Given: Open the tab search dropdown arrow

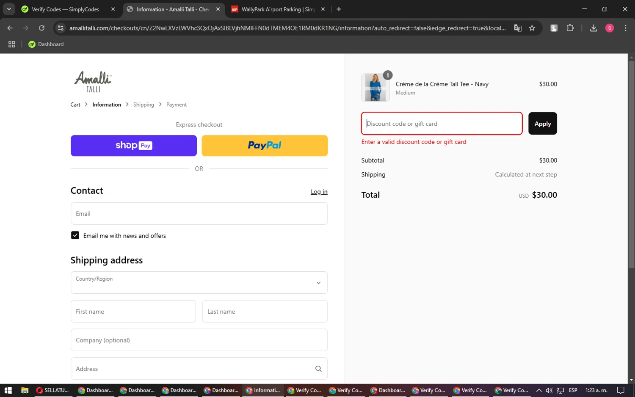Looking at the screenshot, I should [9, 9].
